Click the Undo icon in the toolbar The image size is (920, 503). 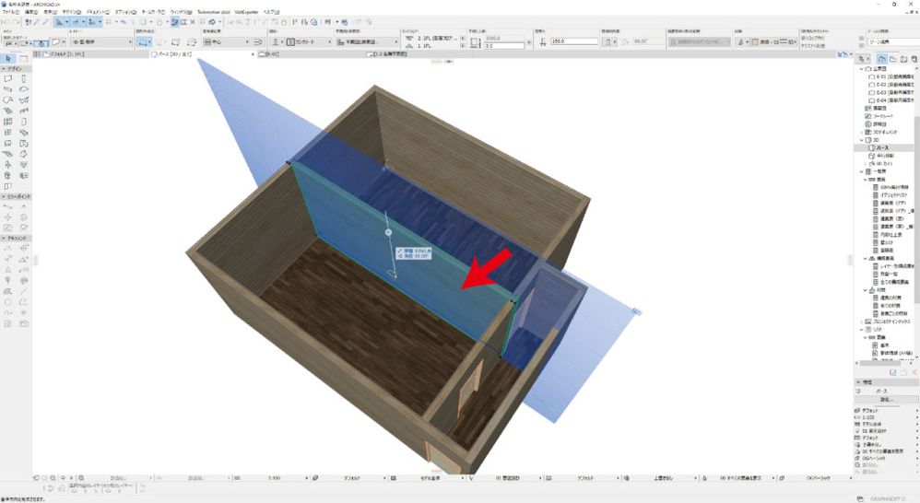(x=6, y=22)
